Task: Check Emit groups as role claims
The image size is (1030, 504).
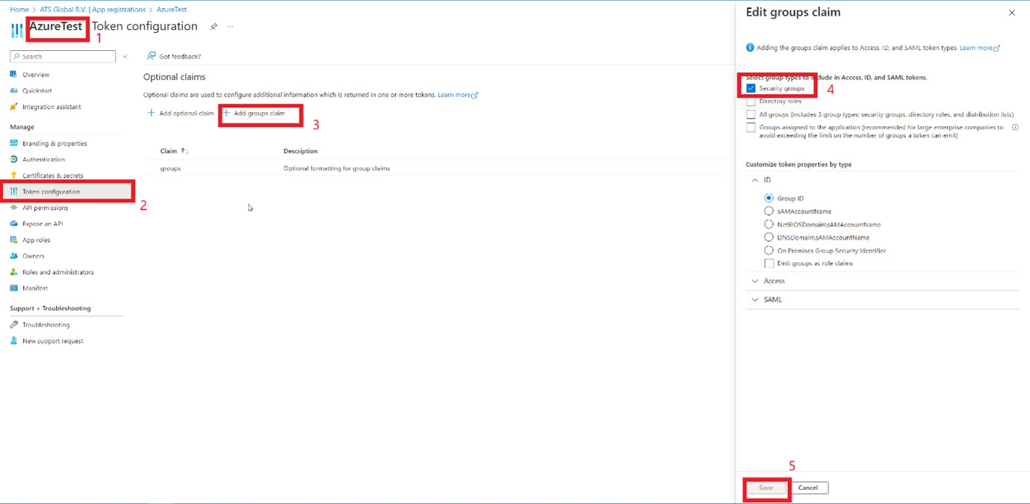Action: click(x=769, y=264)
